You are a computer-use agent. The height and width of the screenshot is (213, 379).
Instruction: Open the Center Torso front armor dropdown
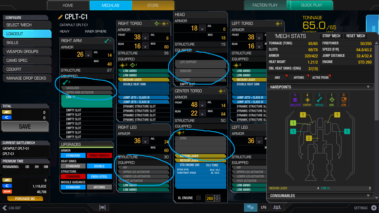click(x=202, y=105)
